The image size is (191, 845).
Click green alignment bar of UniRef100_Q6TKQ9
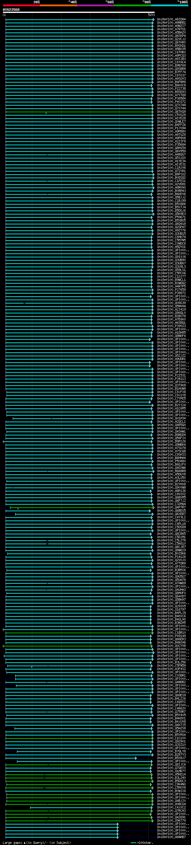[79, 112]
